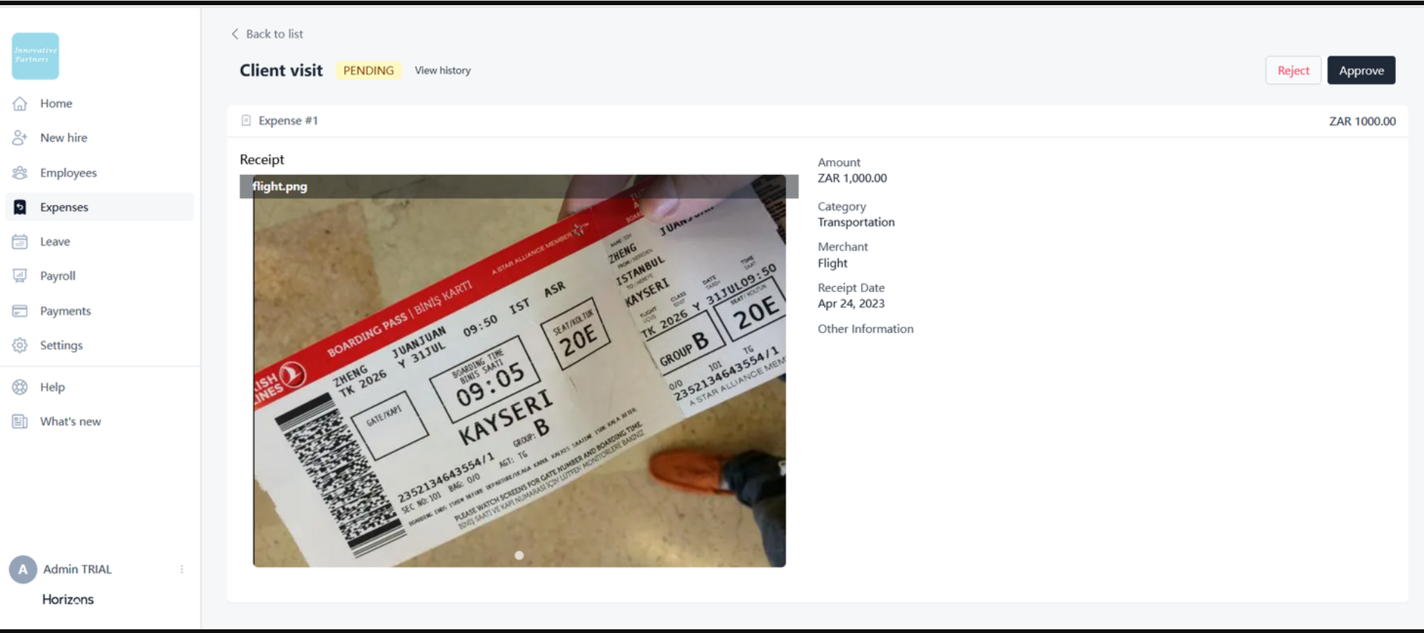Viewport: 1424px width, 633px height.
Task: Open the Payroll section
Action: pos(99,276)
